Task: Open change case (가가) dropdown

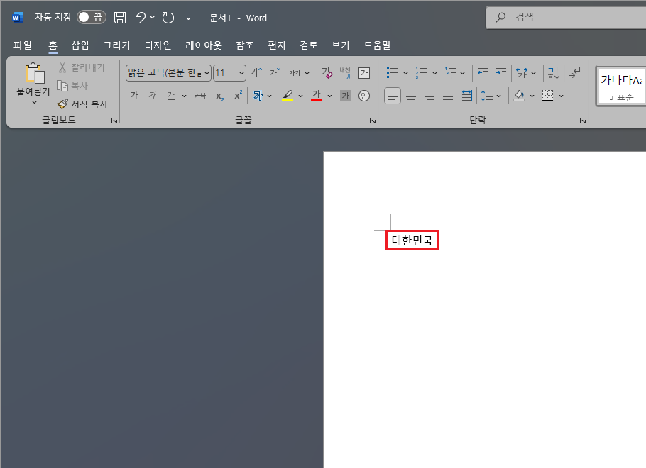Action: tap(300, 73)
